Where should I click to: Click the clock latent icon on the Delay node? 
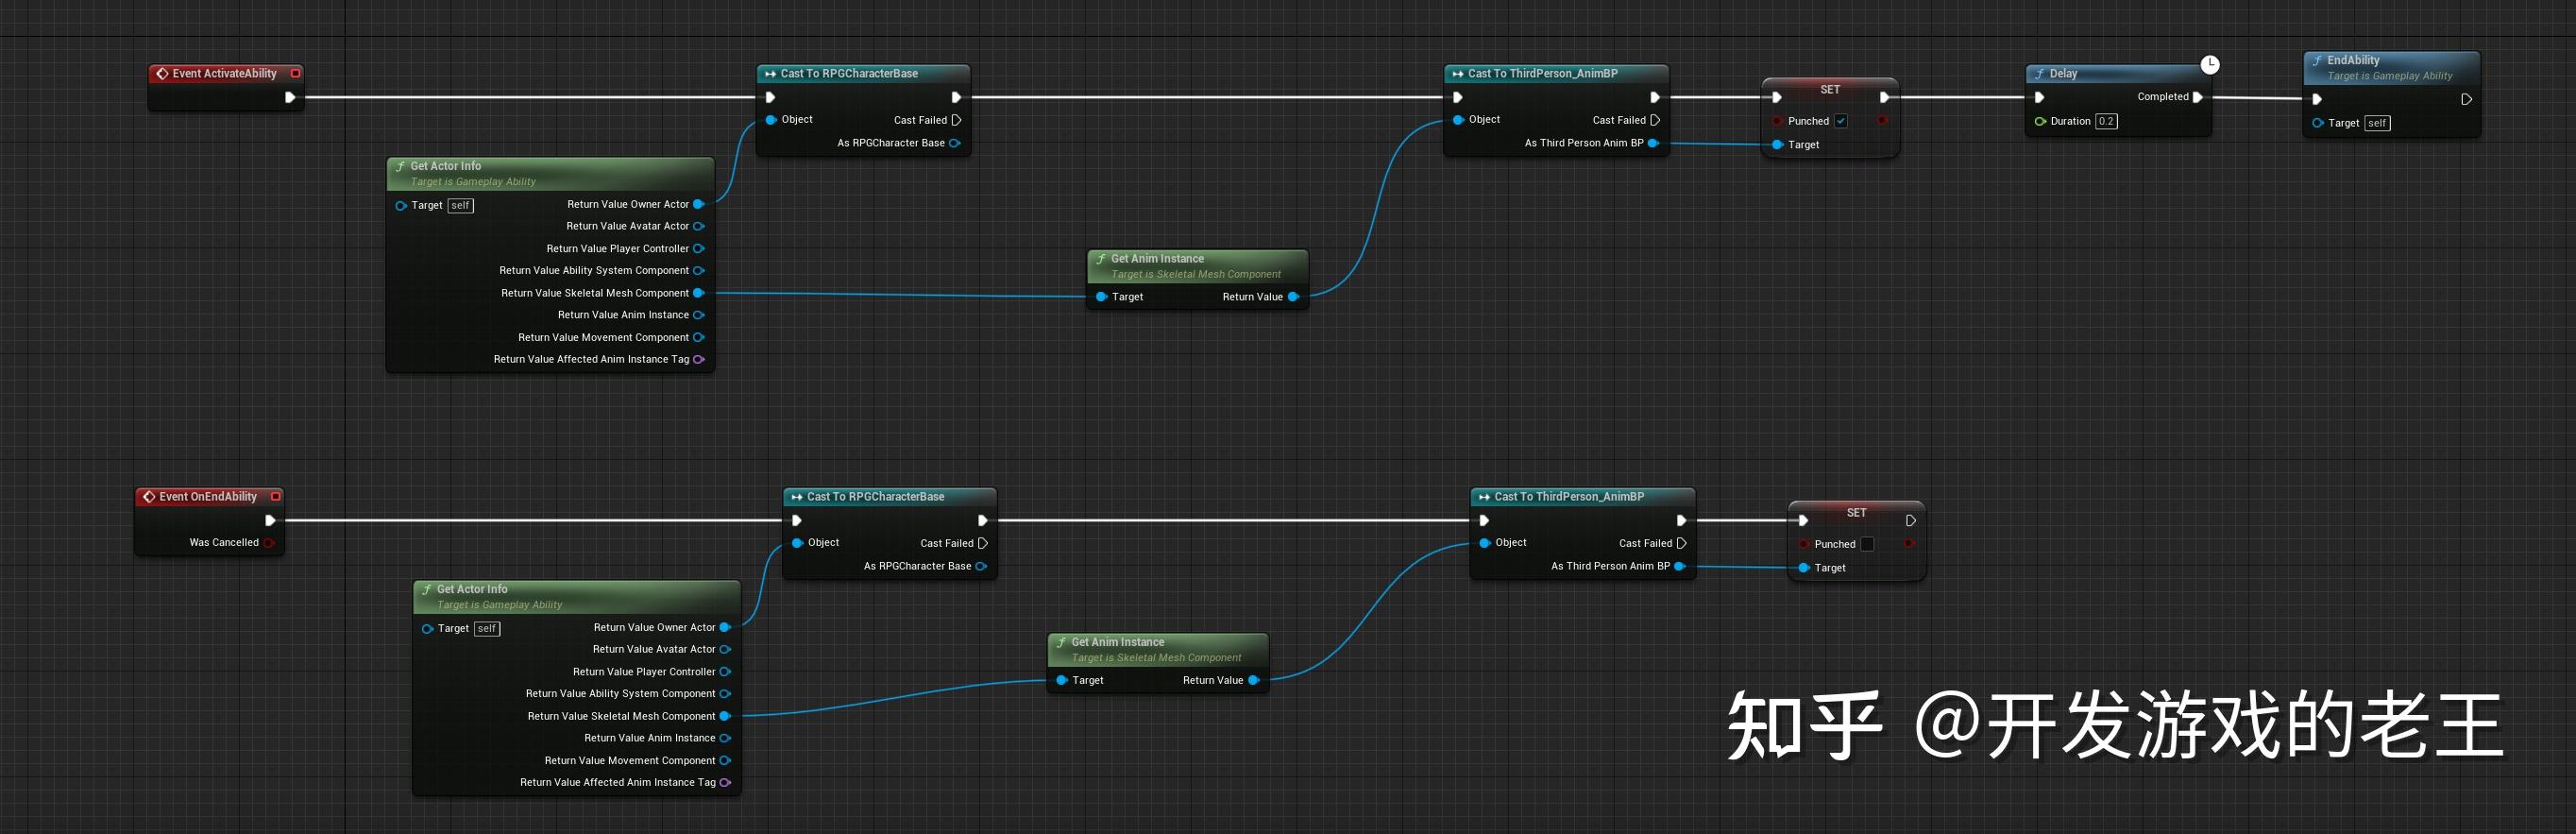2210,64
